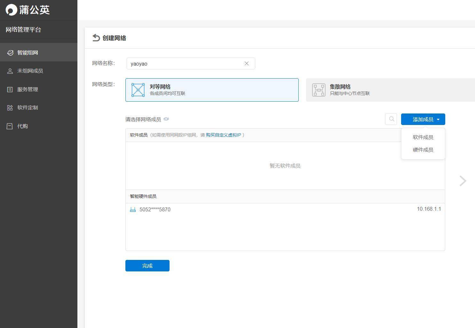Screen dimensions: 475x328
Task: Click the right chevron arrow
Action: click(463, 181)
